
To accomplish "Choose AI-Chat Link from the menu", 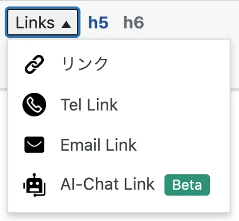I will (119, 185).
